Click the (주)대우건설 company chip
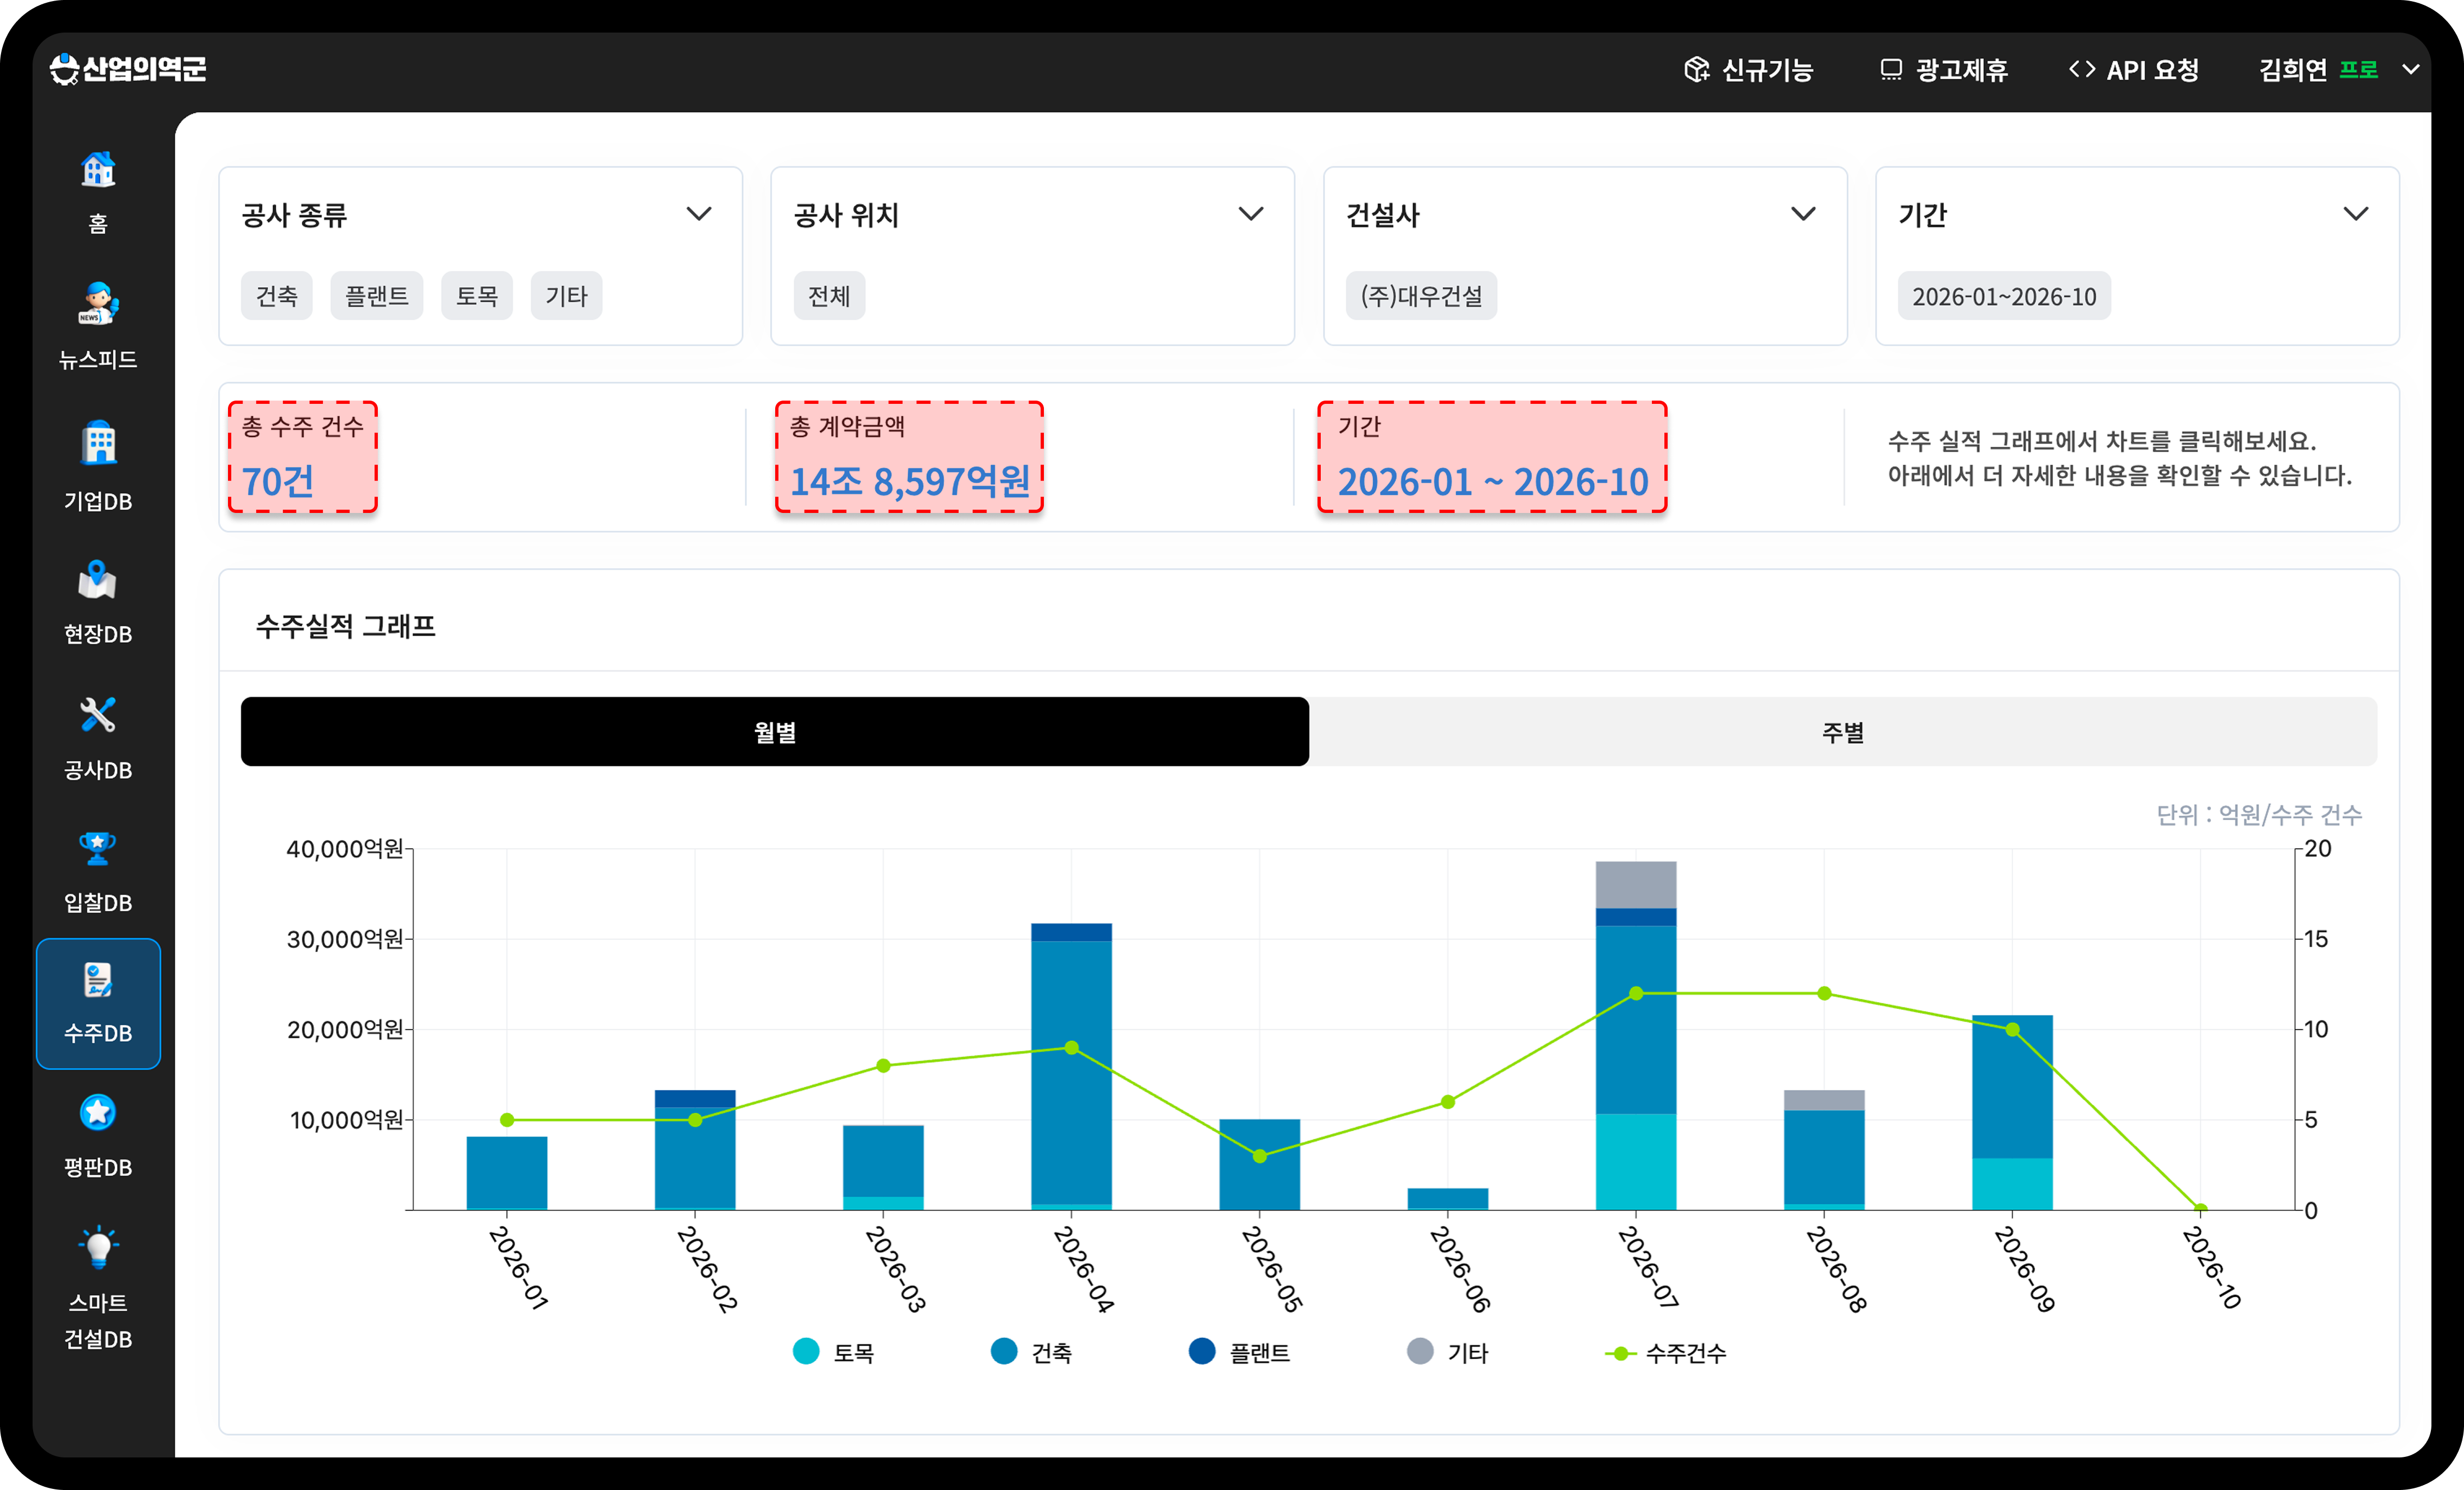This screenshot has width=2464, height=1490. click(x=1421, y=296)
